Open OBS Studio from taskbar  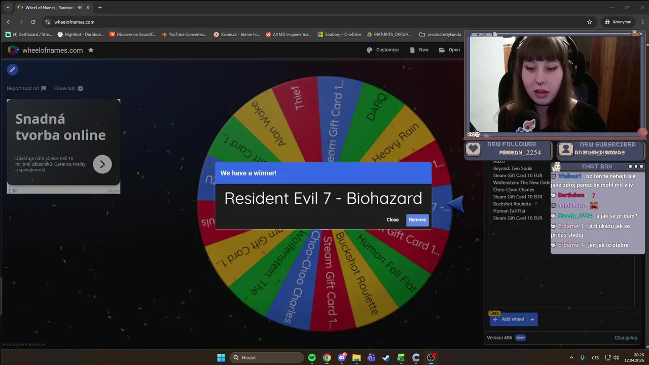[431, 357]
